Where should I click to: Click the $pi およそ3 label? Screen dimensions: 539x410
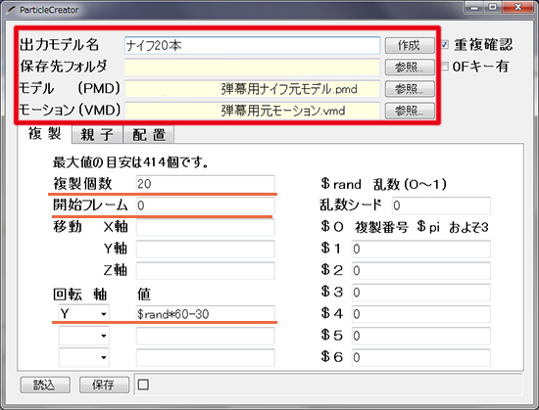453,227
